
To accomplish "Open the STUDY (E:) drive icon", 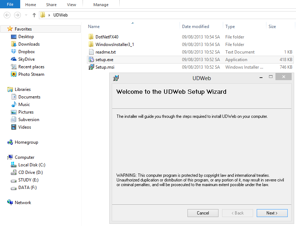I will tap(14, 181).
